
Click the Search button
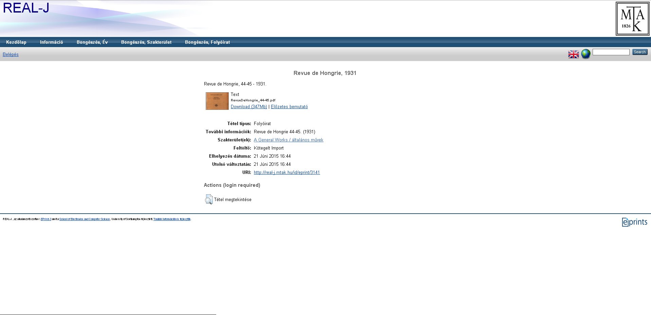pyautogui.click(x=640, y=52)
